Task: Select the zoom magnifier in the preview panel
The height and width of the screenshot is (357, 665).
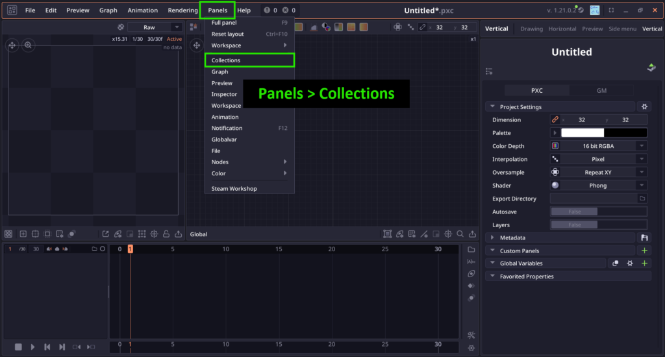Action: [28, 45]
